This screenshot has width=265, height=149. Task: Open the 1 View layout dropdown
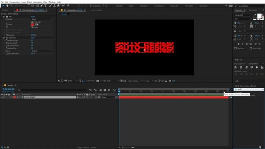pyautogui.click(x=149, y=81)
